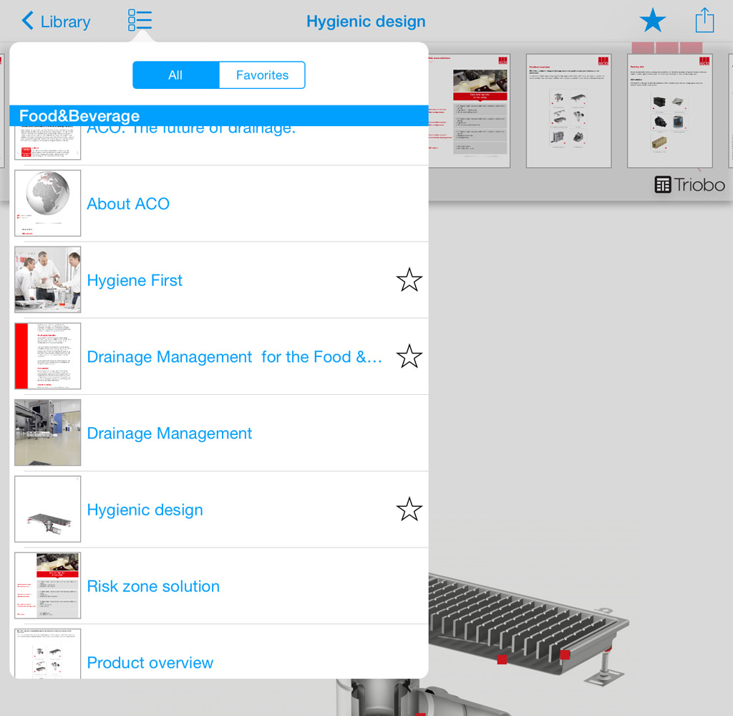733x716 pixels.
Task: Switch to the Favorites tab
Action: pos(262,75)
